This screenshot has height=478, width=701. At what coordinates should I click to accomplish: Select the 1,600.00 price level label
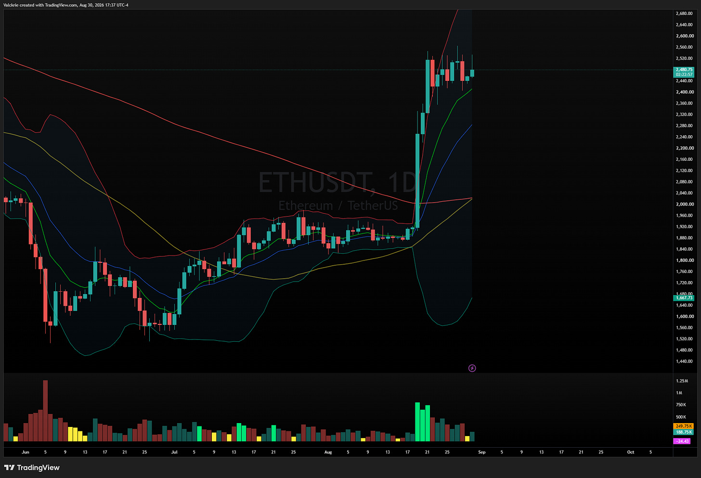click(684, 317)
